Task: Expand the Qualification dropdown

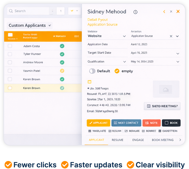Action: pos(124,62)
